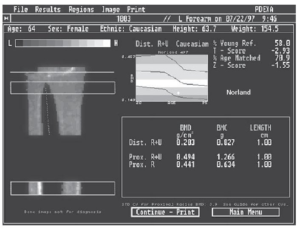This screenshot has width=306, height=230.
Task: Open the File menu
Action: 21,9
